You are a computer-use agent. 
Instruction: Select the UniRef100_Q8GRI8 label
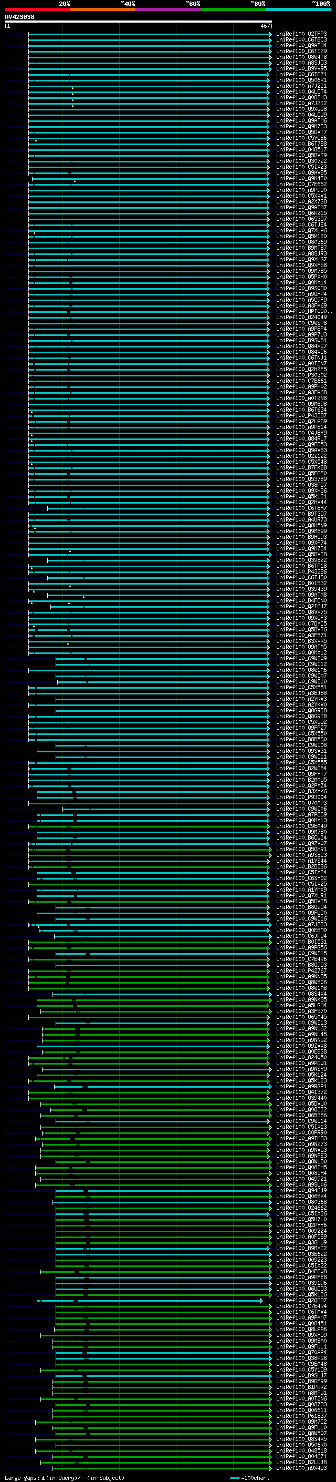[301, 711]
